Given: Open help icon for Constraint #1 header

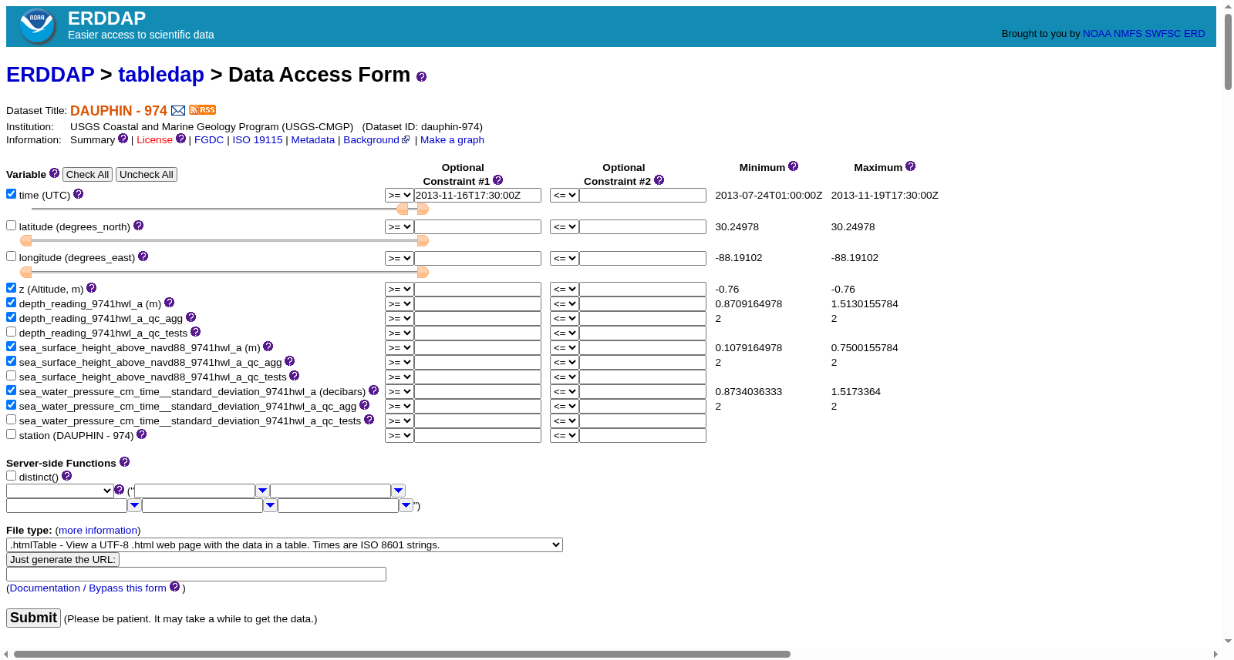Looking at the screenshot, I should tap(497, 180).
